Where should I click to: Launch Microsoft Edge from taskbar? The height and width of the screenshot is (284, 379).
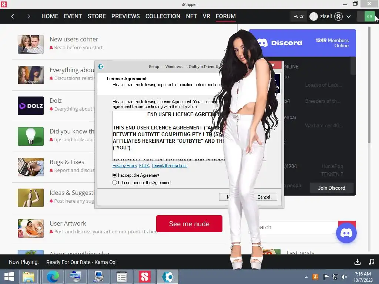(x=53, y=277)
